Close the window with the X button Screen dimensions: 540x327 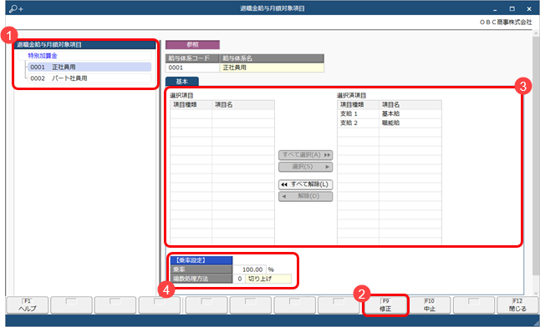point(529,8)
